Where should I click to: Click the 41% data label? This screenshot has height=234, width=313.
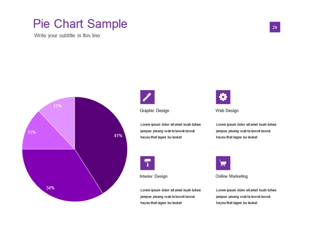(118, 136)
